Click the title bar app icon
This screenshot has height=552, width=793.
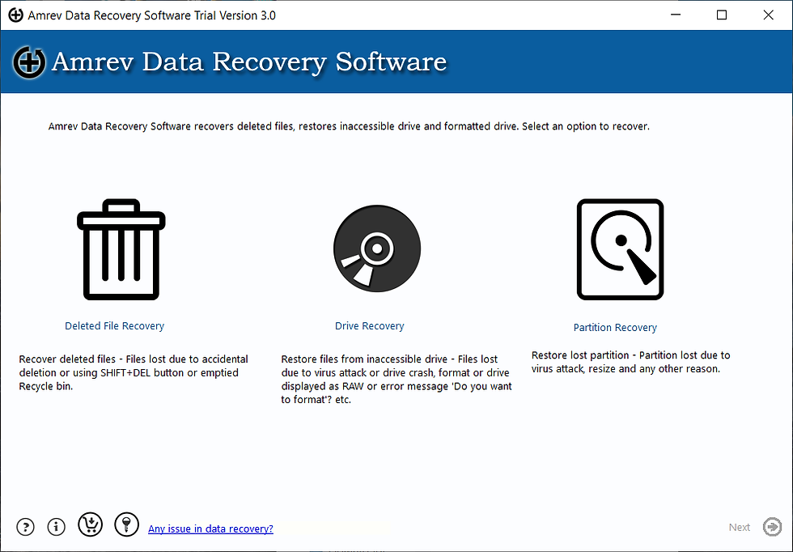pyautogui.click(x=15, y=15)
